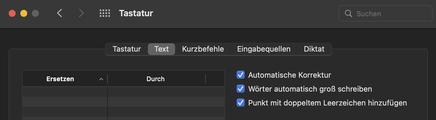
Task: Open the show-all preferences grid
Action: [105, 13]
